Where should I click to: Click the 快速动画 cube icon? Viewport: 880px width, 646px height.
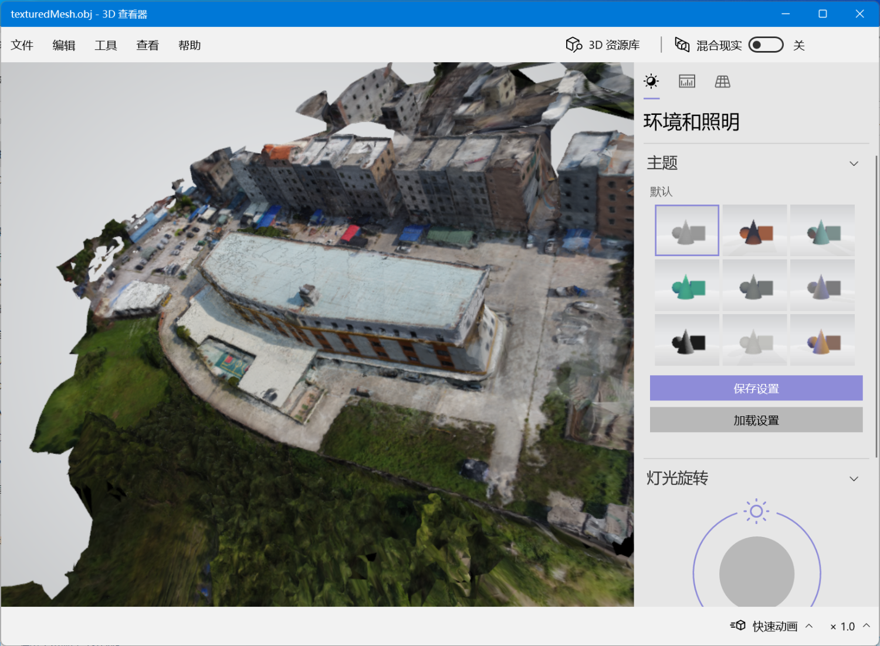point(737,625)
